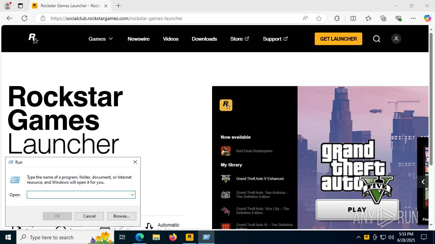Image resolution: width=435 pixels, height=244 pixels.
Task: Open Firefox from taskbar
Action: point(173,237)
